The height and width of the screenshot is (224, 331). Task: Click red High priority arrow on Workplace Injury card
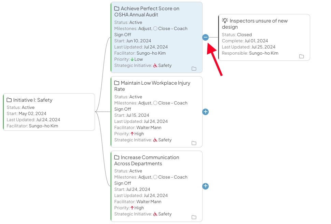pos(132,134)
